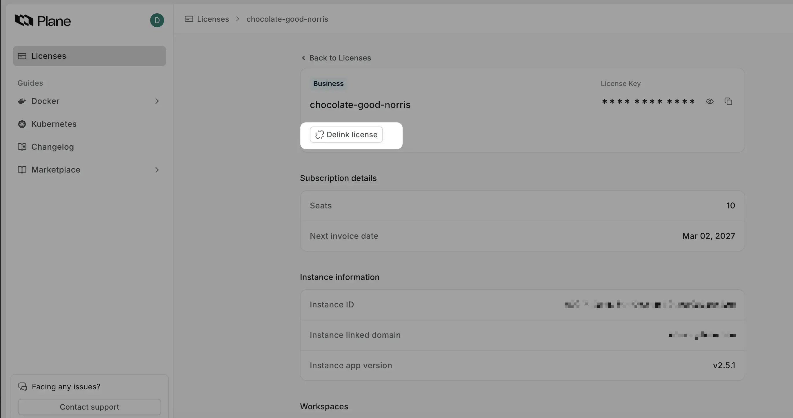
Task: Open the D avatar profile
Action: [x=157, y=20]
